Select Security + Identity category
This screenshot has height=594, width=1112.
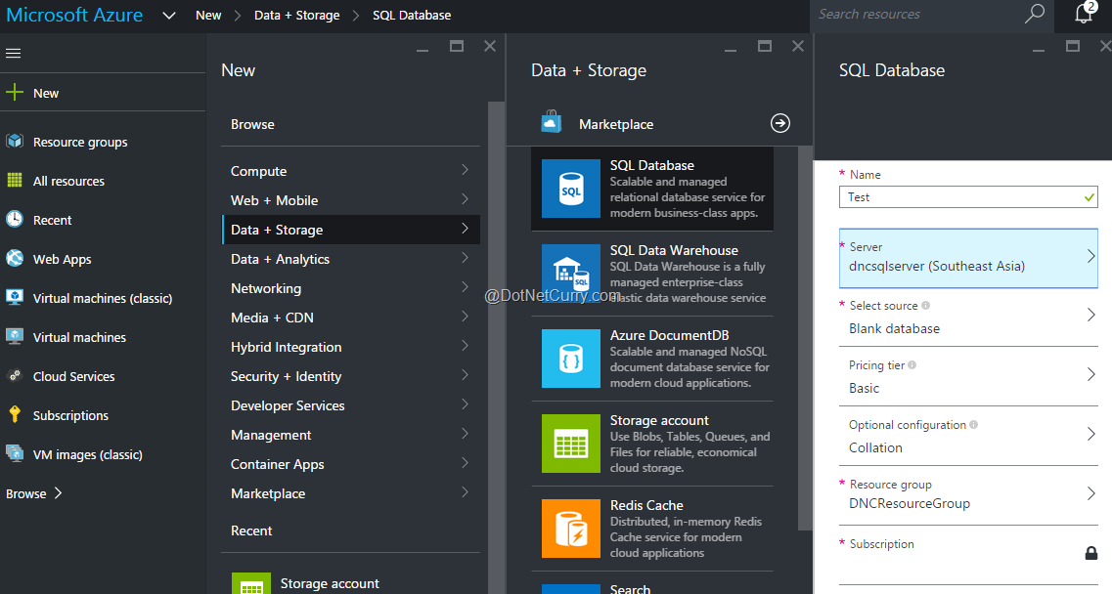[351, 376]
